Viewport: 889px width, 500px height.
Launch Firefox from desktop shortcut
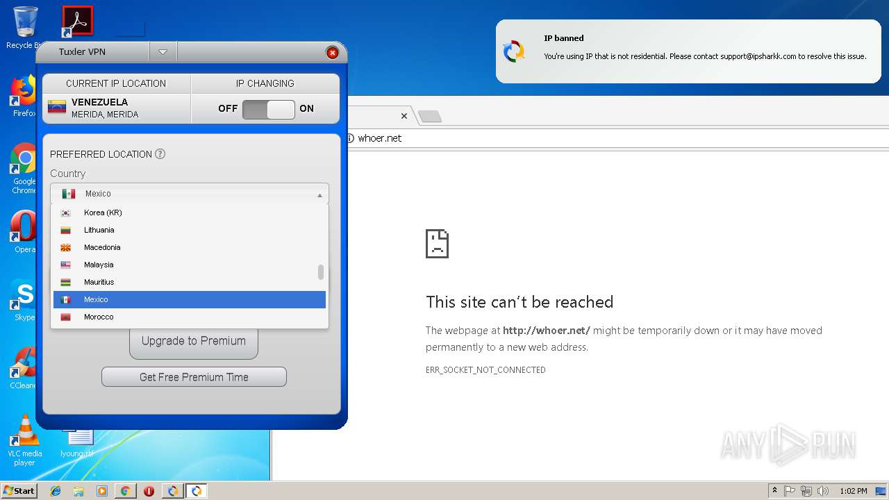click(x=24, y=97)
